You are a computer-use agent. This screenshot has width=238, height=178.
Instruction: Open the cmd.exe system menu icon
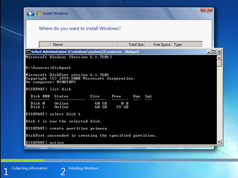point(28,52)
